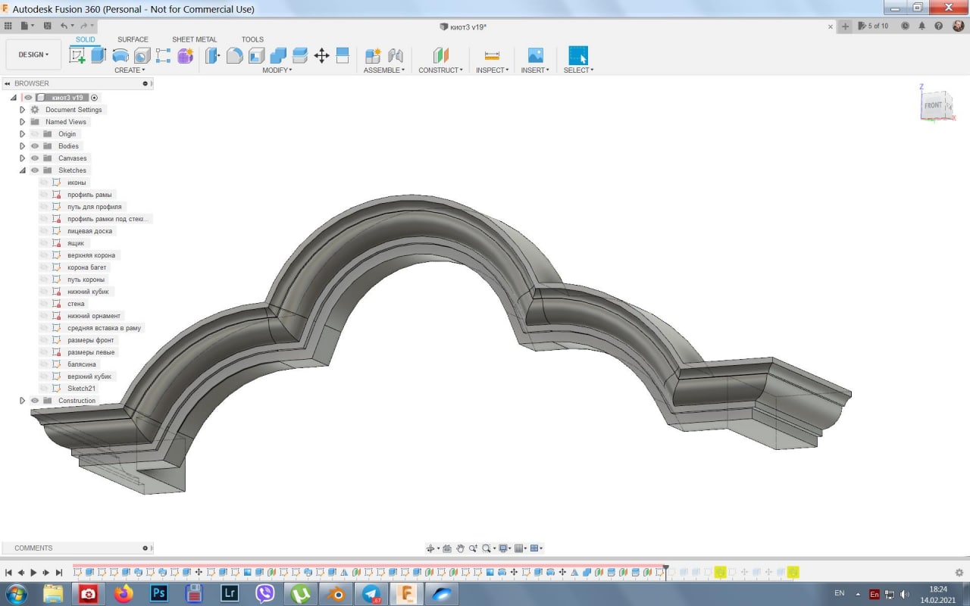Select the Press Pull tool
Viewport: 970px width, 606px height.
pyautogui.click(x=212, y=55)
